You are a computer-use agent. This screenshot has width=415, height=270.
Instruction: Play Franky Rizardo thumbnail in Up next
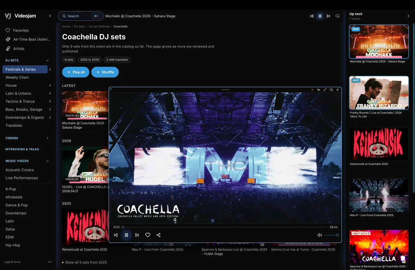coord(379,93)
